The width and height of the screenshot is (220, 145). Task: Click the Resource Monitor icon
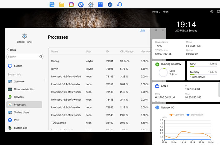(x=10, y=89)
